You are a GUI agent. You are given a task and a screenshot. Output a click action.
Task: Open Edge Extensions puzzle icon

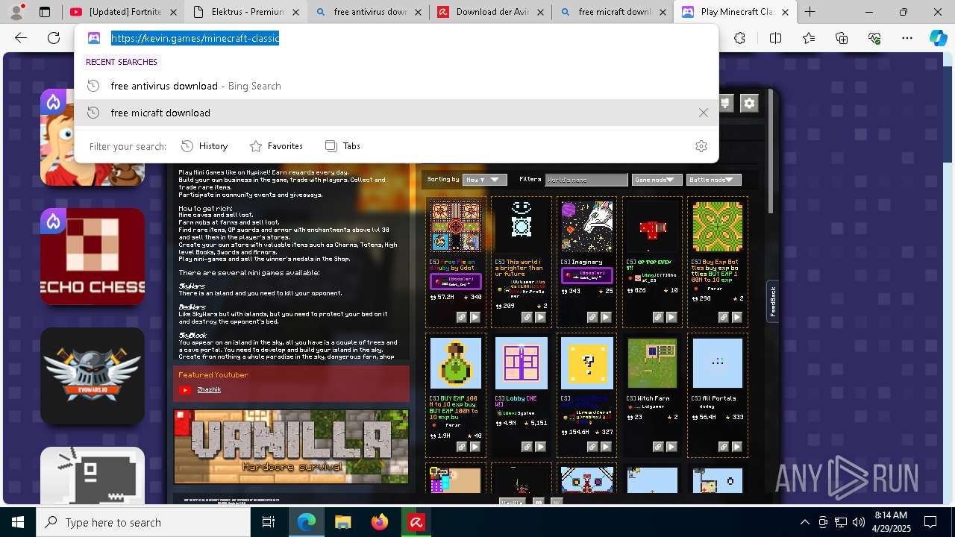(739, 38)
